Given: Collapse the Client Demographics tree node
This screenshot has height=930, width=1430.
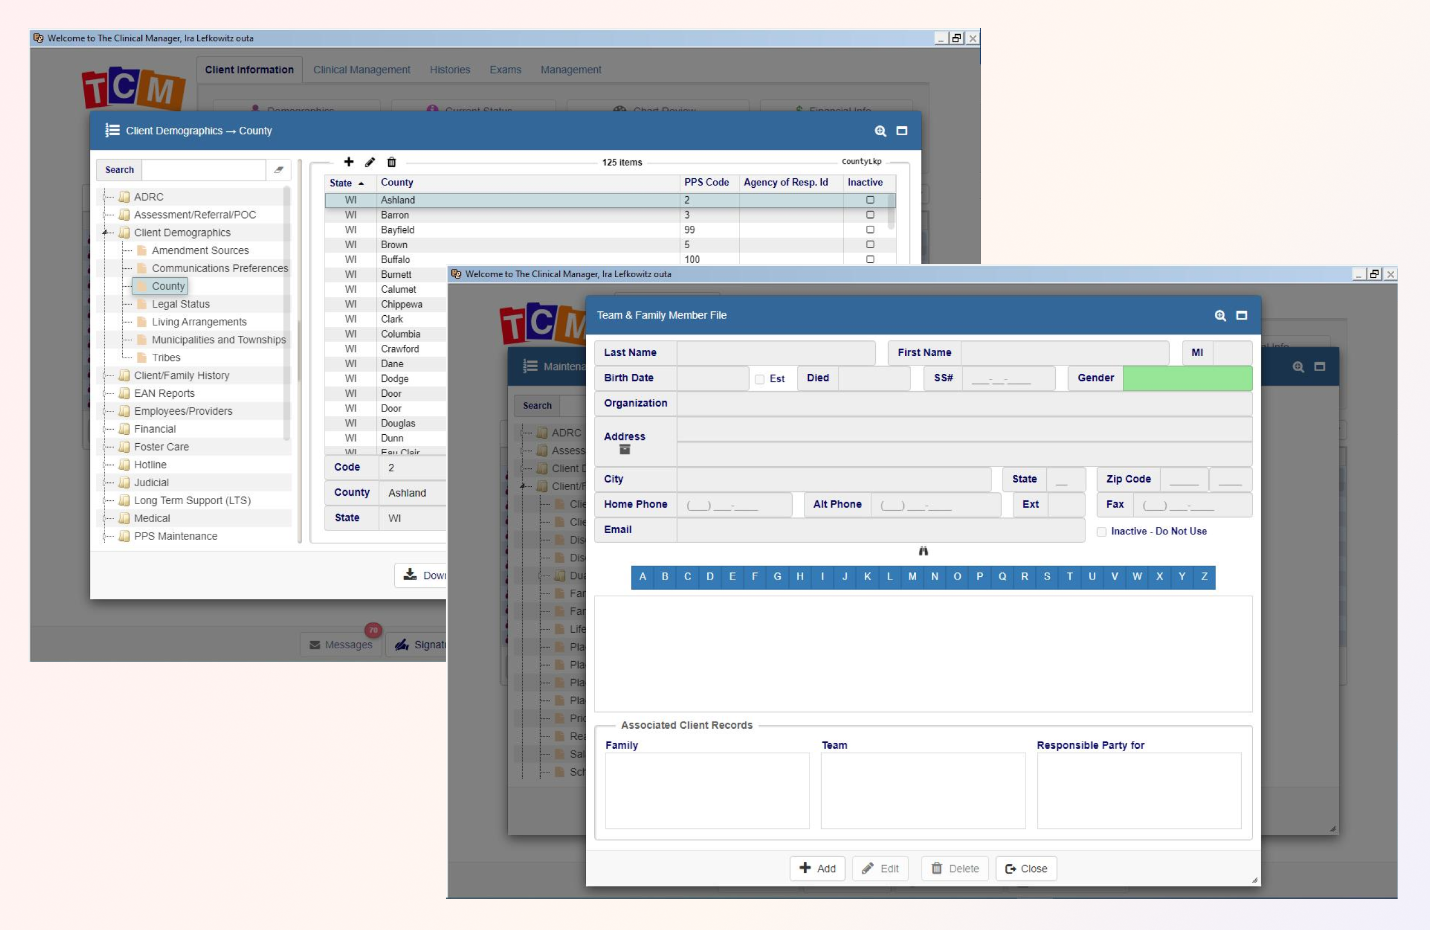Looking at the screenshot, I should [x=104, y=232].
